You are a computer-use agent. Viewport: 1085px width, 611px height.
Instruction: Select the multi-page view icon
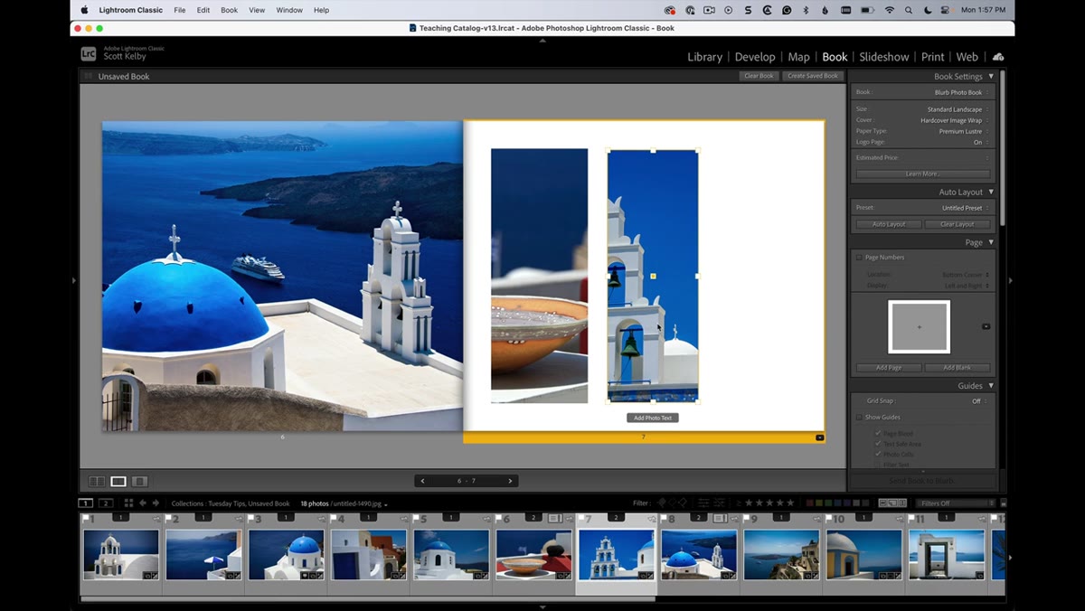(96, 482)
